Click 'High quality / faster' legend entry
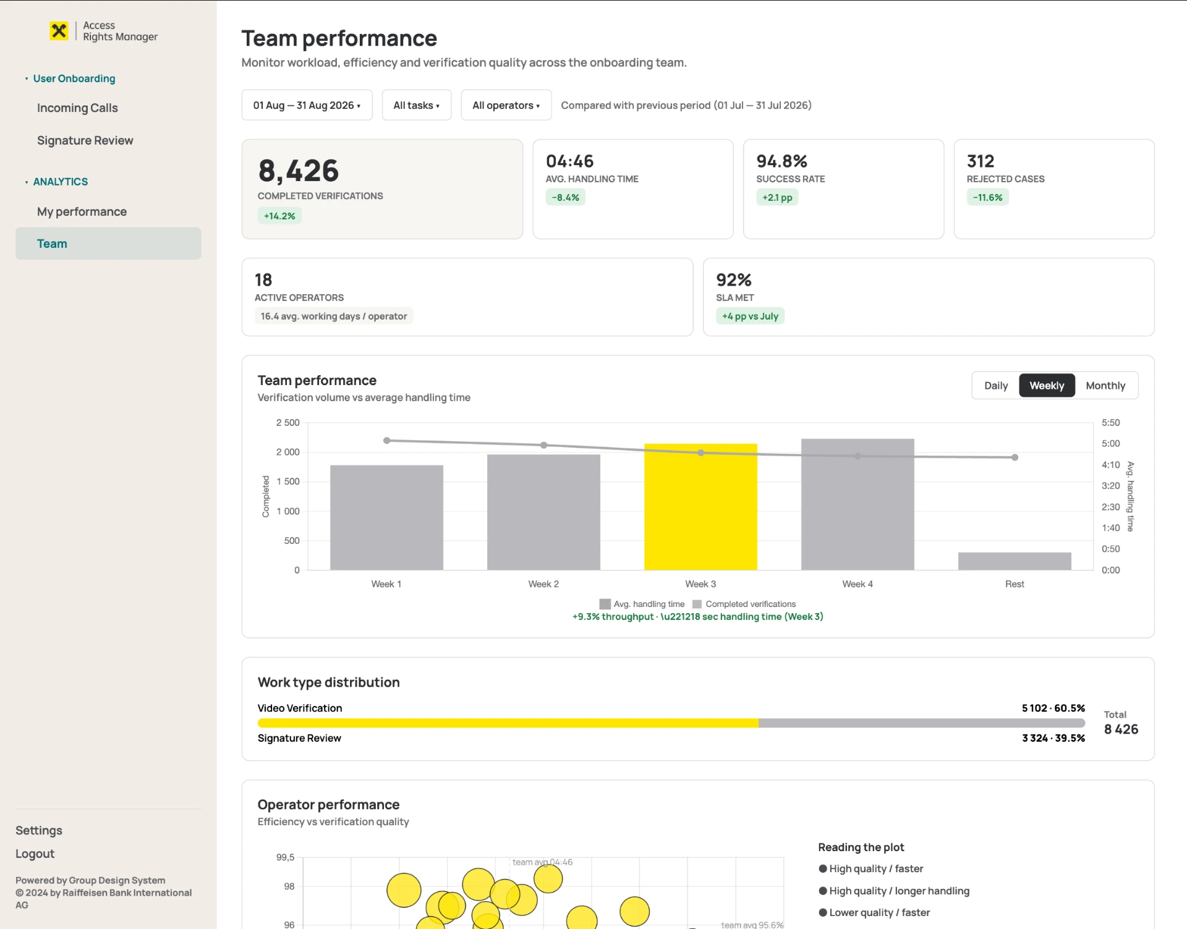The height and width of the screenshot is (929, 1187). click(870, 868)
